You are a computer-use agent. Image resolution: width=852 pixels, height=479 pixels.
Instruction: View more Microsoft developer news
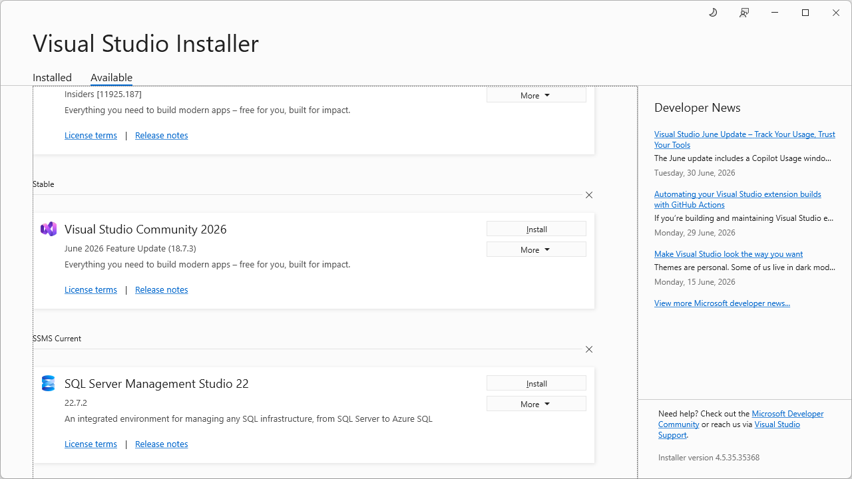[722, 303]
